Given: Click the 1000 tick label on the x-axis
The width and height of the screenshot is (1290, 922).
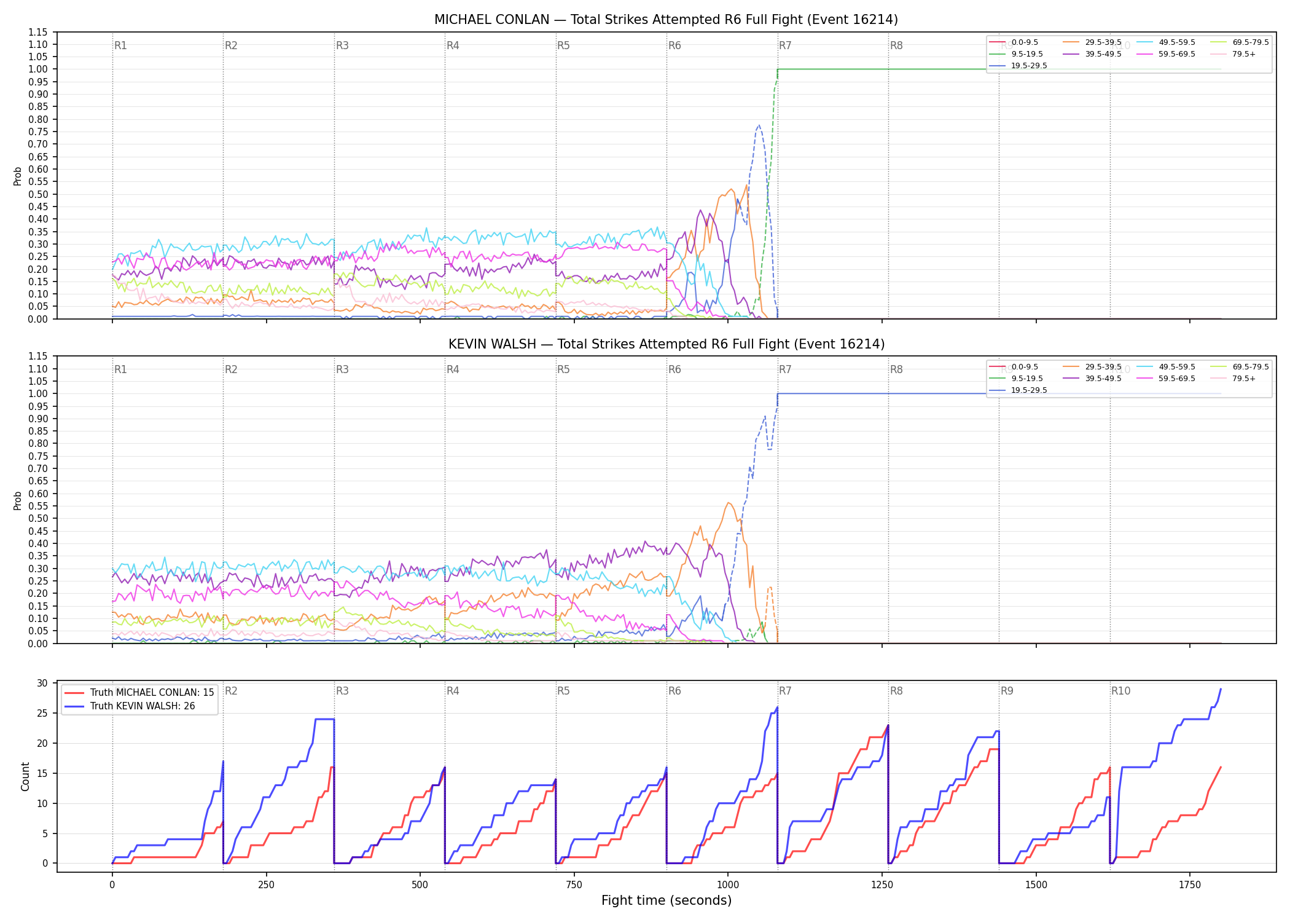Looking at the screenshot, I should click(728, 885).
